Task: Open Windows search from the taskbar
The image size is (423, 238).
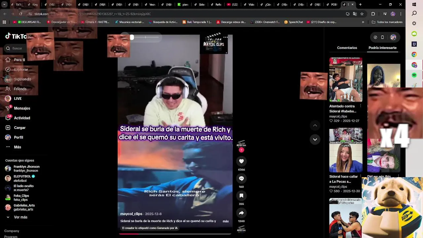Action: [x=414, y=14]
